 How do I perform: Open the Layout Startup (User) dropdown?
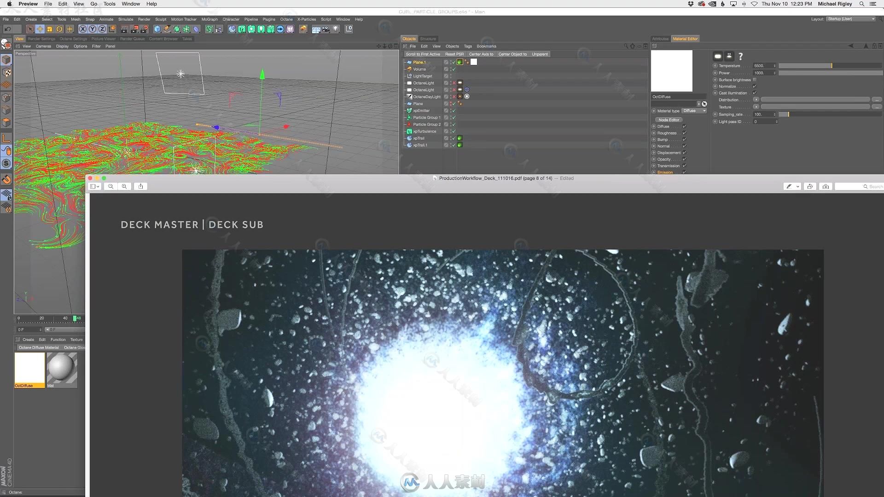coord(851,19)
